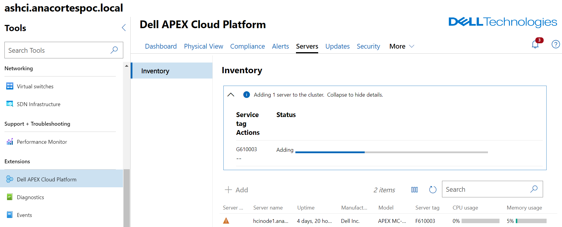The height and width of the screenshot is (227, 562).
Task: Launch Performance Monitor tool
Action: [42, 142]
